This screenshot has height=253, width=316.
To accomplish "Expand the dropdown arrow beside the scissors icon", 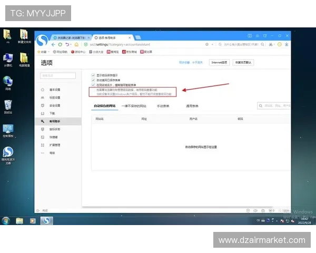I will pyautogui.click(x=274, y=45).
